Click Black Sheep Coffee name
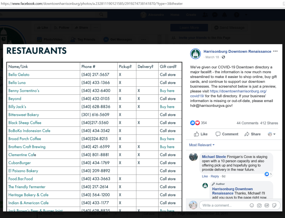This screenshot has width=285, height=218. tap(25, 122)
